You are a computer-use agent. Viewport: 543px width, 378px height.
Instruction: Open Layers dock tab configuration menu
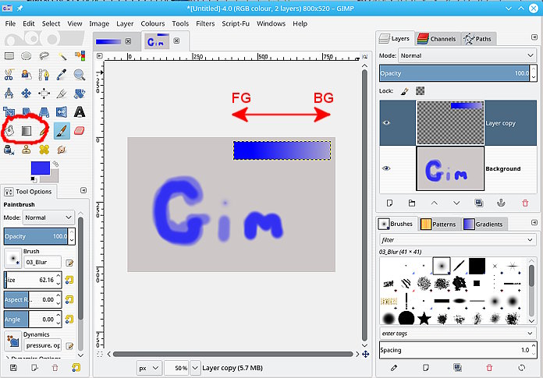tap(534, 37)
